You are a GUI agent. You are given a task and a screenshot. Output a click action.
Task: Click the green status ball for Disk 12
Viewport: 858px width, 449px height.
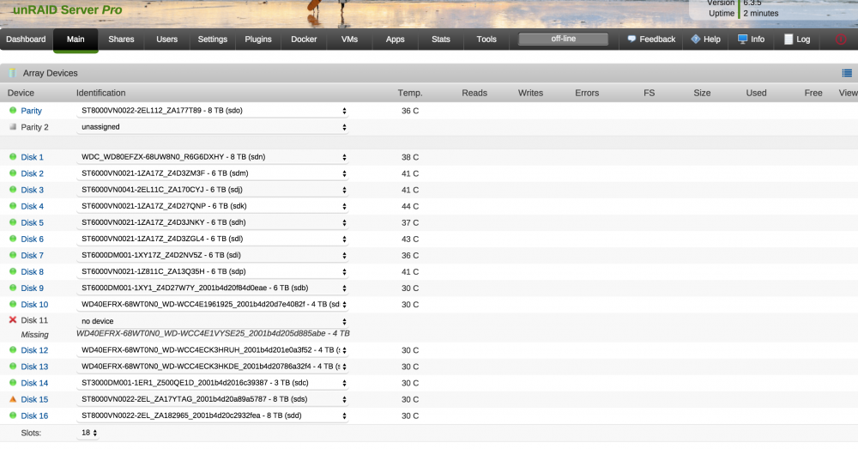(13, 350)
